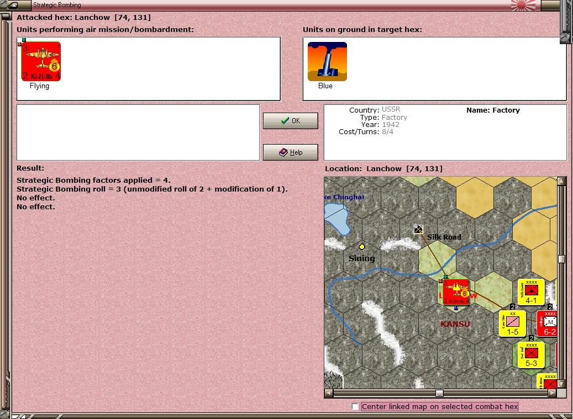Click the Japanese rising sun flag in title bar

tap(523, 5)
